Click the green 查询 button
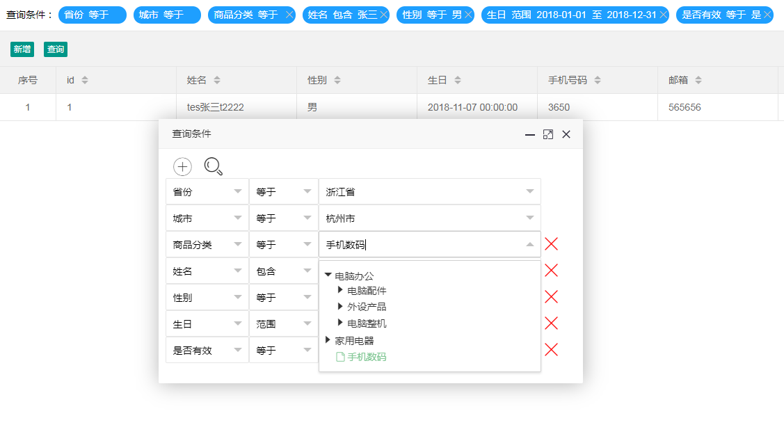784x425 pixels. 56,49
